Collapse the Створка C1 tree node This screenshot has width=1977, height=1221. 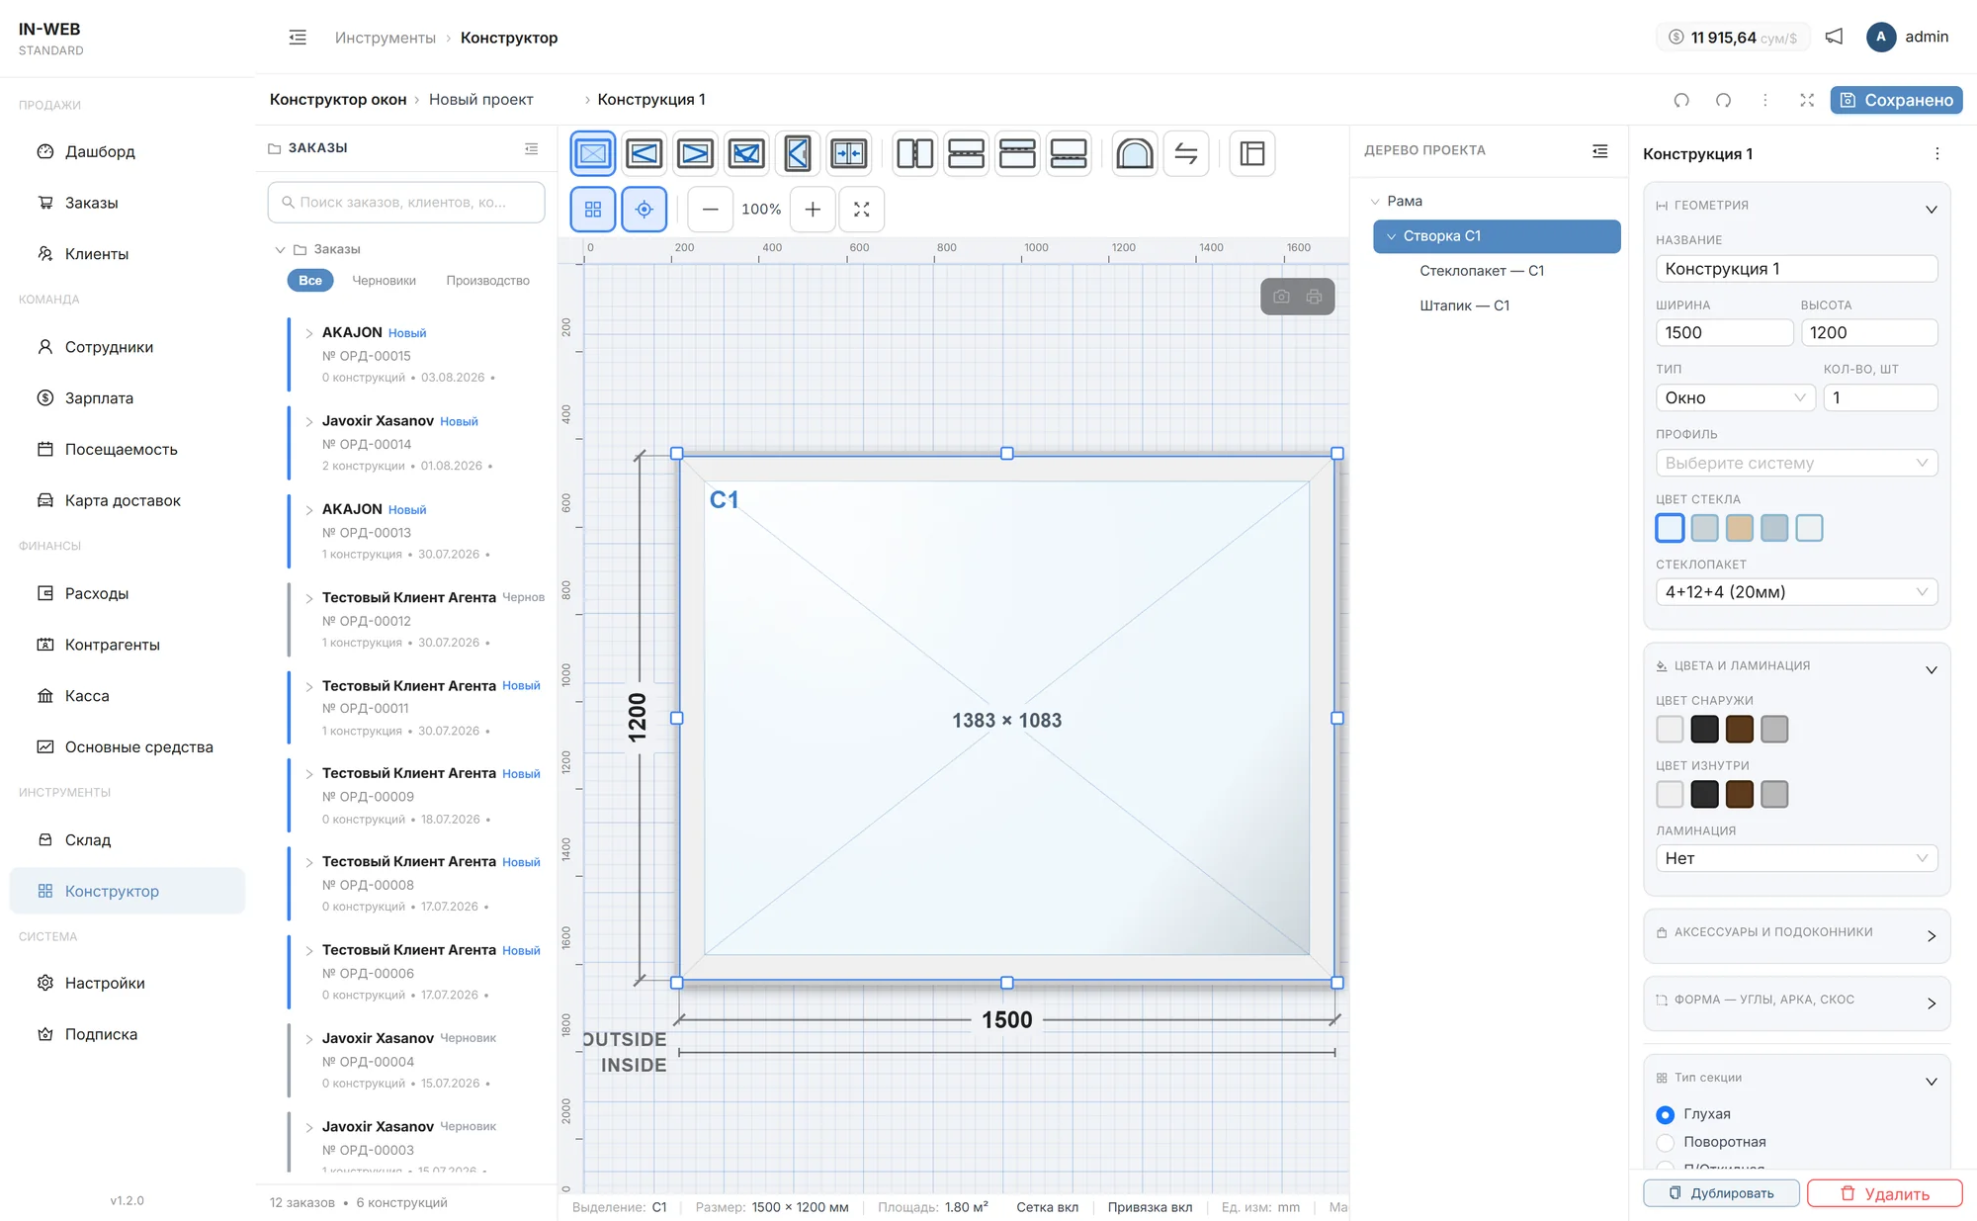tap(1391, 236)
